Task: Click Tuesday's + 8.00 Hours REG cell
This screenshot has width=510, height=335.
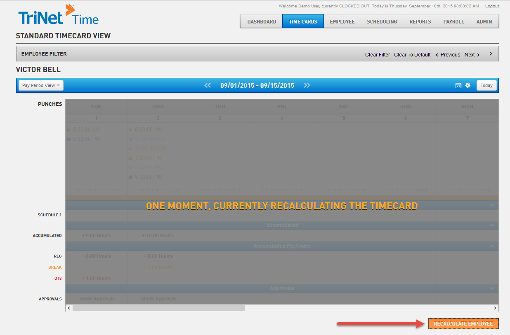Action: click(x=97, y=256)
